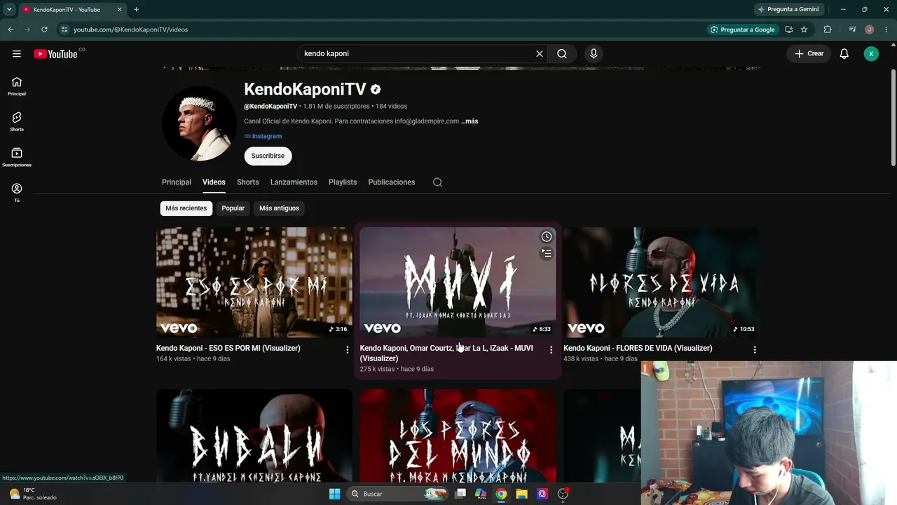
Task: Open the Chrome three-dot menu
Action: click(886, 29)
